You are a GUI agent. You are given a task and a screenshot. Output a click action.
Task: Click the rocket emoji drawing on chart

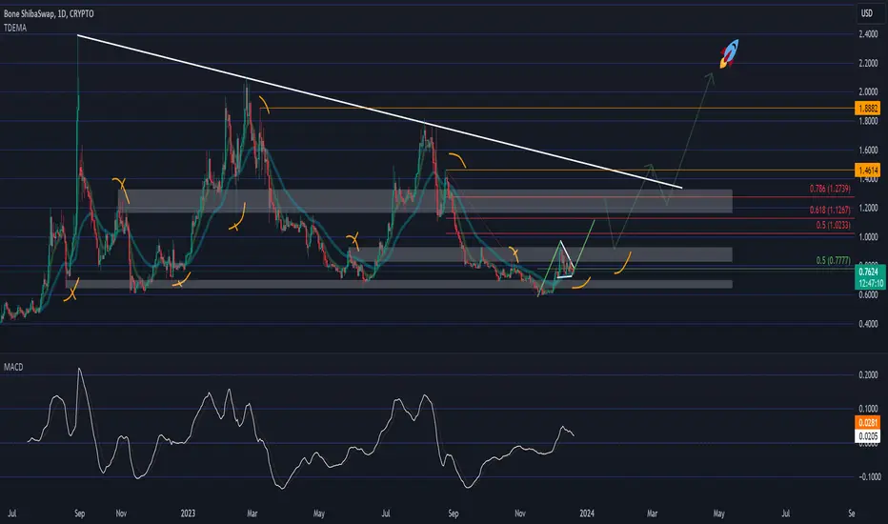[x=730, y=53]
